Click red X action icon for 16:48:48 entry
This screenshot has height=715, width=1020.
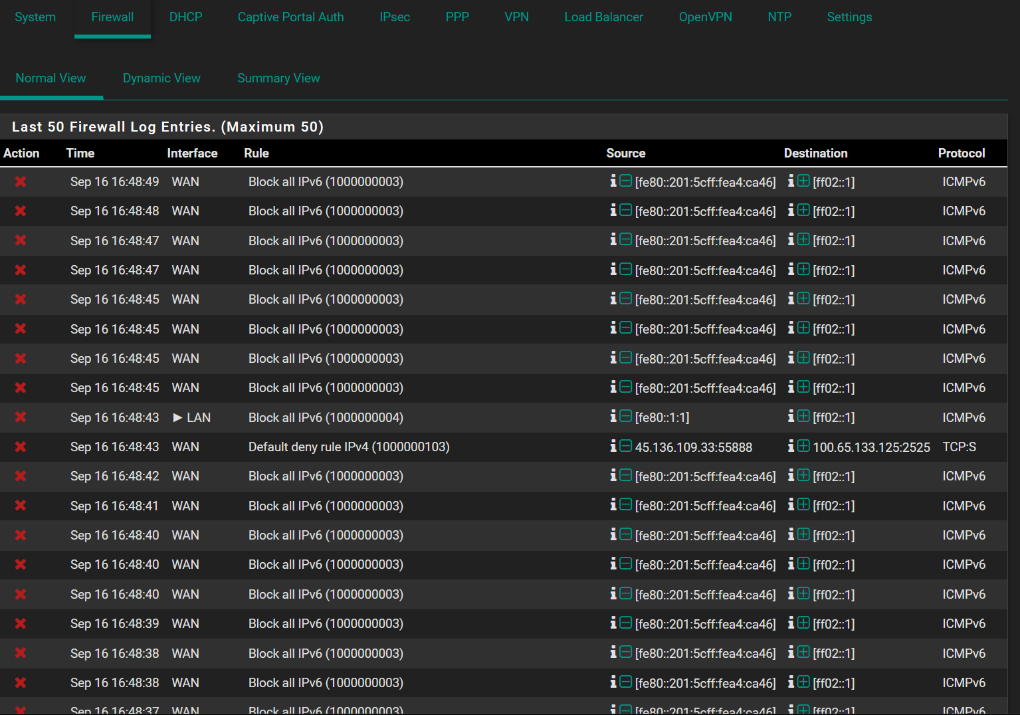[21, 211]
